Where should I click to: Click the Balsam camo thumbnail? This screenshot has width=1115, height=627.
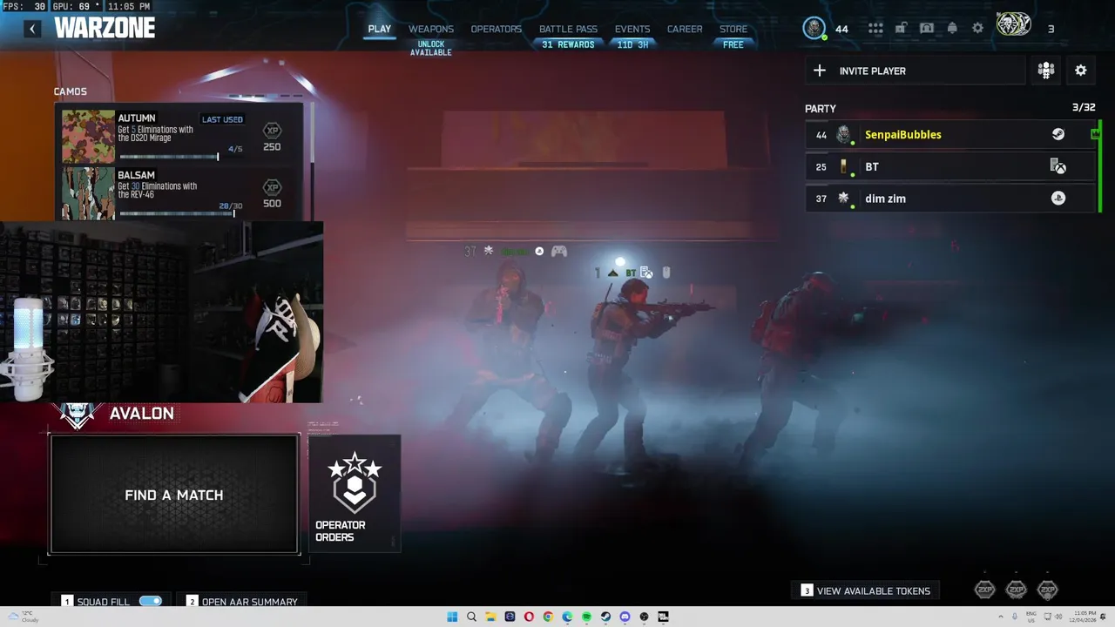tap(88, 193)
